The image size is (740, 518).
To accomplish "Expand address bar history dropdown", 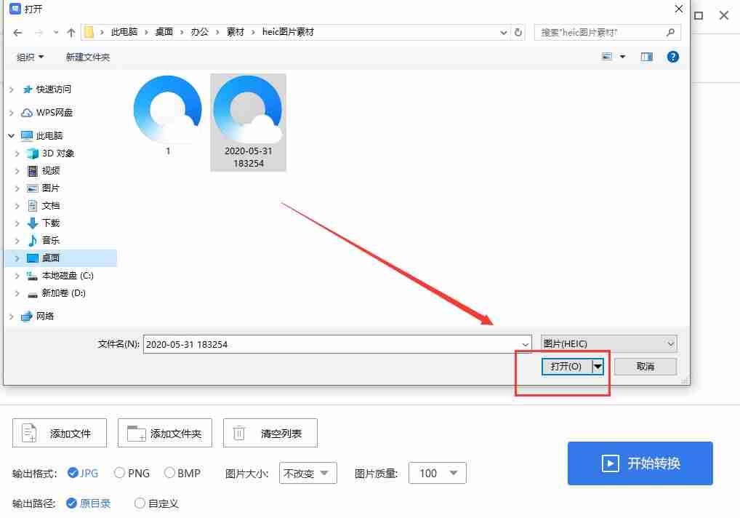I will (x=504, y=33).
